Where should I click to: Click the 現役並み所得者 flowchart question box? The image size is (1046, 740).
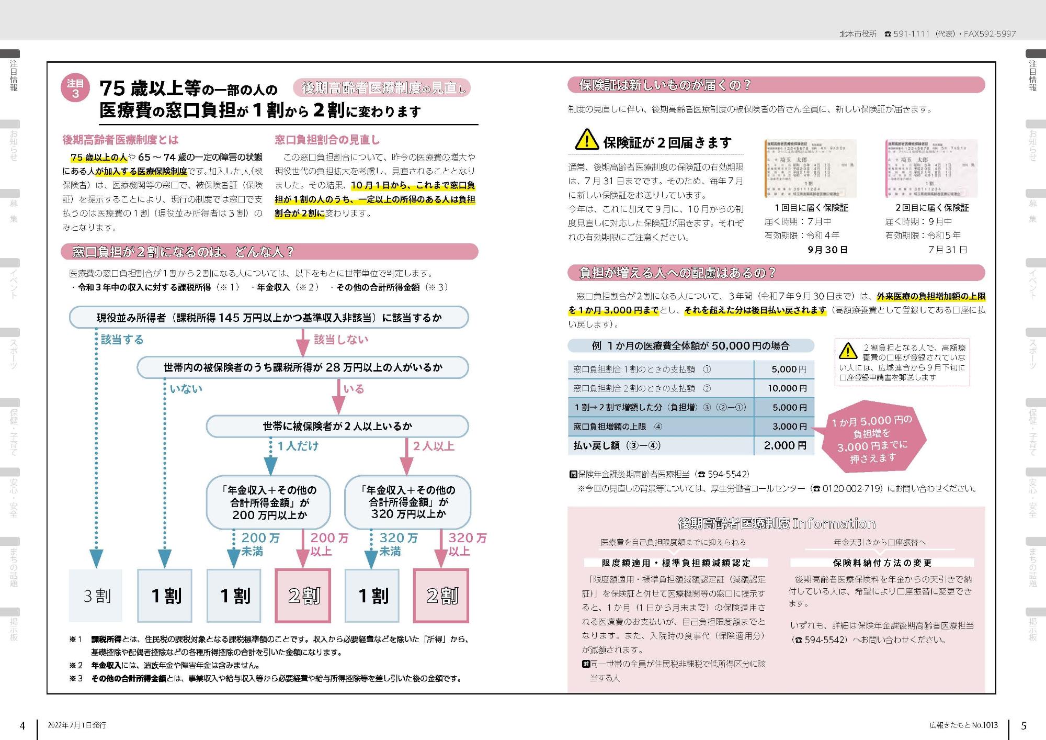pyautogui.click(x=269, y=317)
